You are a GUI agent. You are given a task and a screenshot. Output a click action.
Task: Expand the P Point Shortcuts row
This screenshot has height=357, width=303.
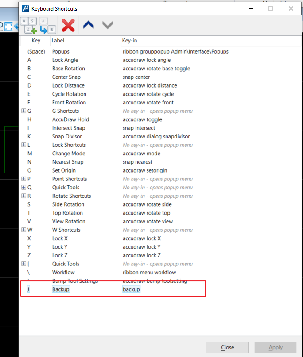pos(24,179)
